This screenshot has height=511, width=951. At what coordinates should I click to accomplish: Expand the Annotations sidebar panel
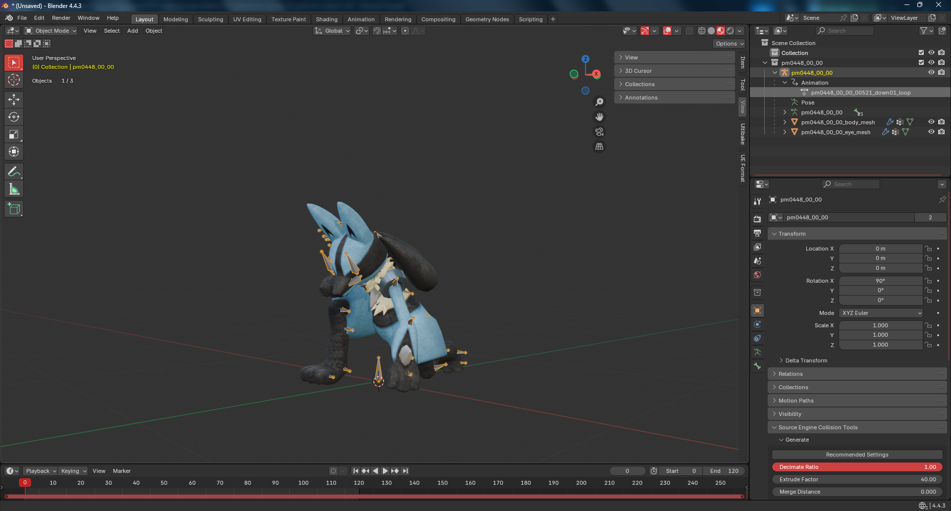(x=675, y=98)
